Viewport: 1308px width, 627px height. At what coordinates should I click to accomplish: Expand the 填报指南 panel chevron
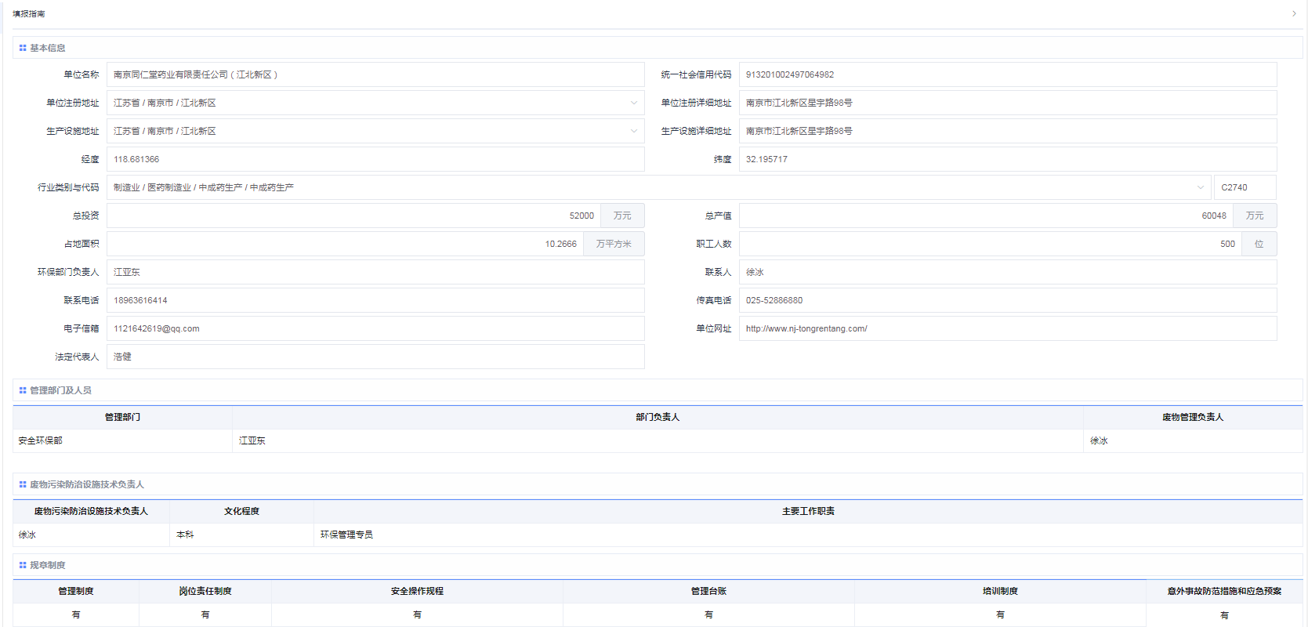click(x=1294, y=13)
